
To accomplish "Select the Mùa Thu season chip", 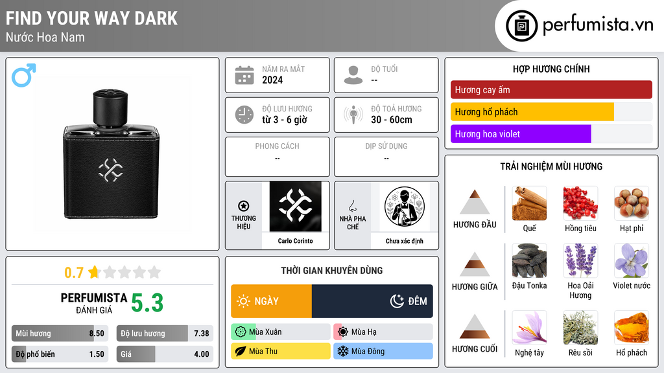I will click(281, 351).
